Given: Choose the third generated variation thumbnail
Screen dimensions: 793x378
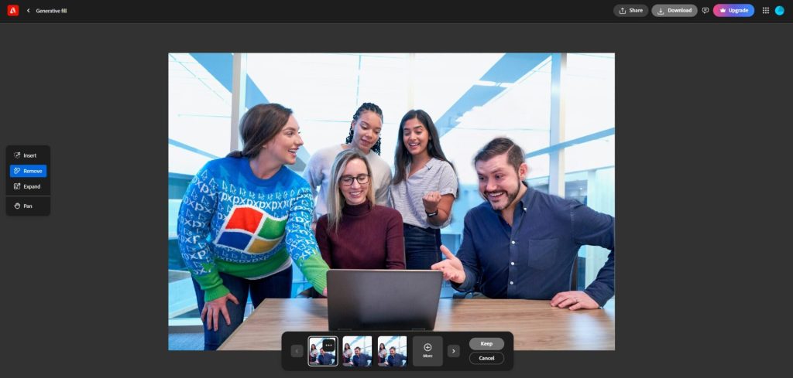Looking at the screenshot, I should pyautogui.click(x=392, y=351).
